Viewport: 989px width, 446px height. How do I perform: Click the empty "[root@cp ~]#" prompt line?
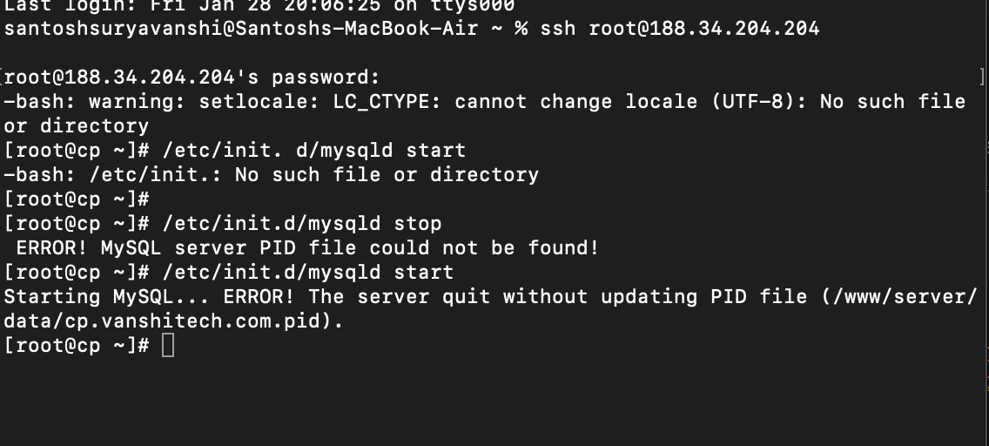tap(77, 199)
